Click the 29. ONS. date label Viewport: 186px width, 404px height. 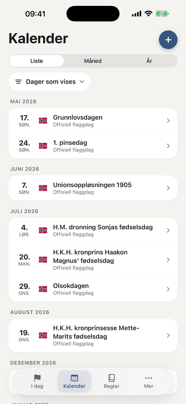click(x=25, y=289)
